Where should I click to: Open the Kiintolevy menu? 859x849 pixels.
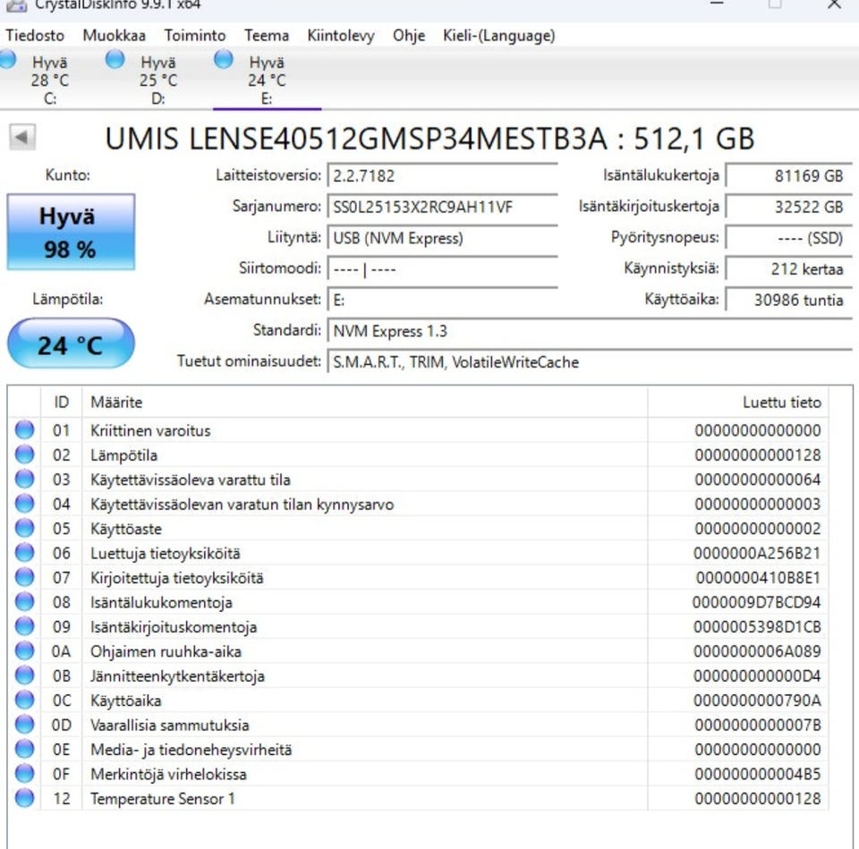pyautogui.click(x=341, y=36)
